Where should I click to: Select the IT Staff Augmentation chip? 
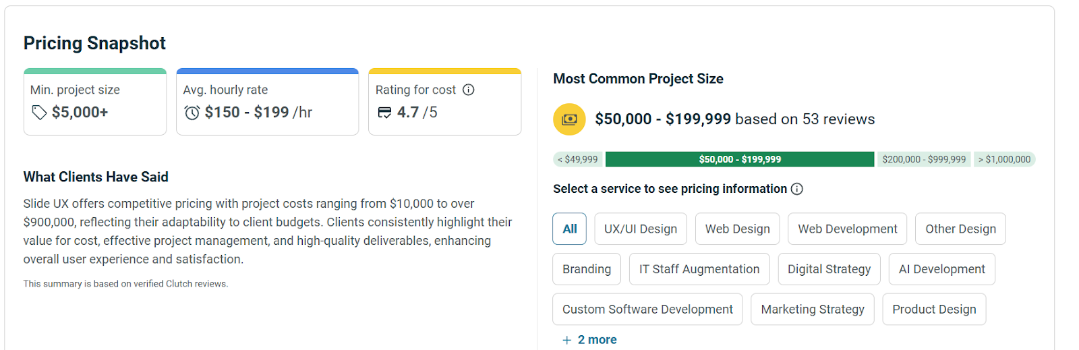click(x=699, y=269)
